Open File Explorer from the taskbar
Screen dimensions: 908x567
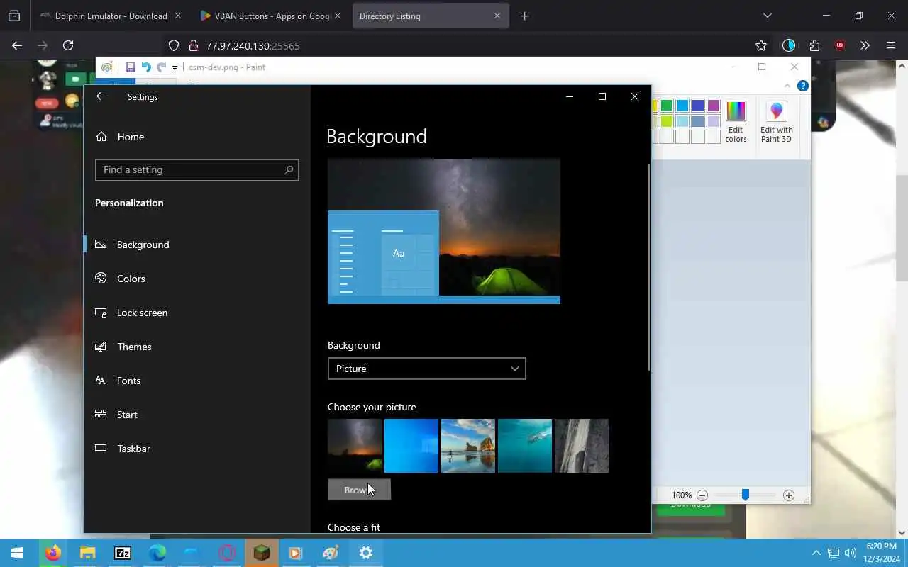coord(87,553)
